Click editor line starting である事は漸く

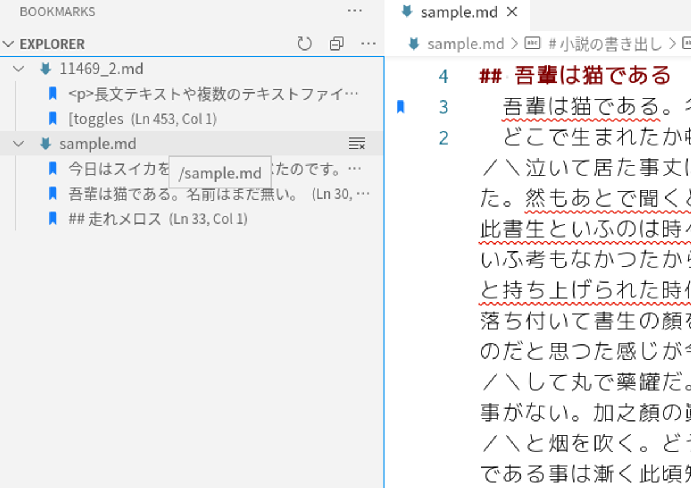[x=585, y=474]
